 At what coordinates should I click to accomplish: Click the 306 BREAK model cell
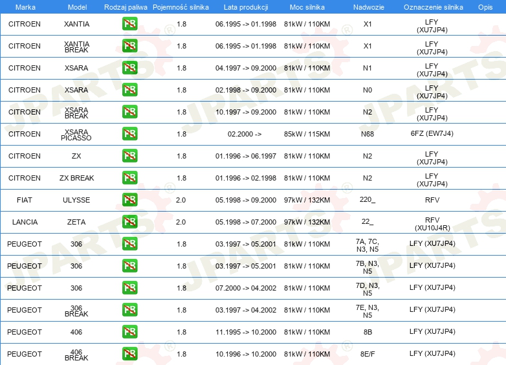click(x=76, y=311)
